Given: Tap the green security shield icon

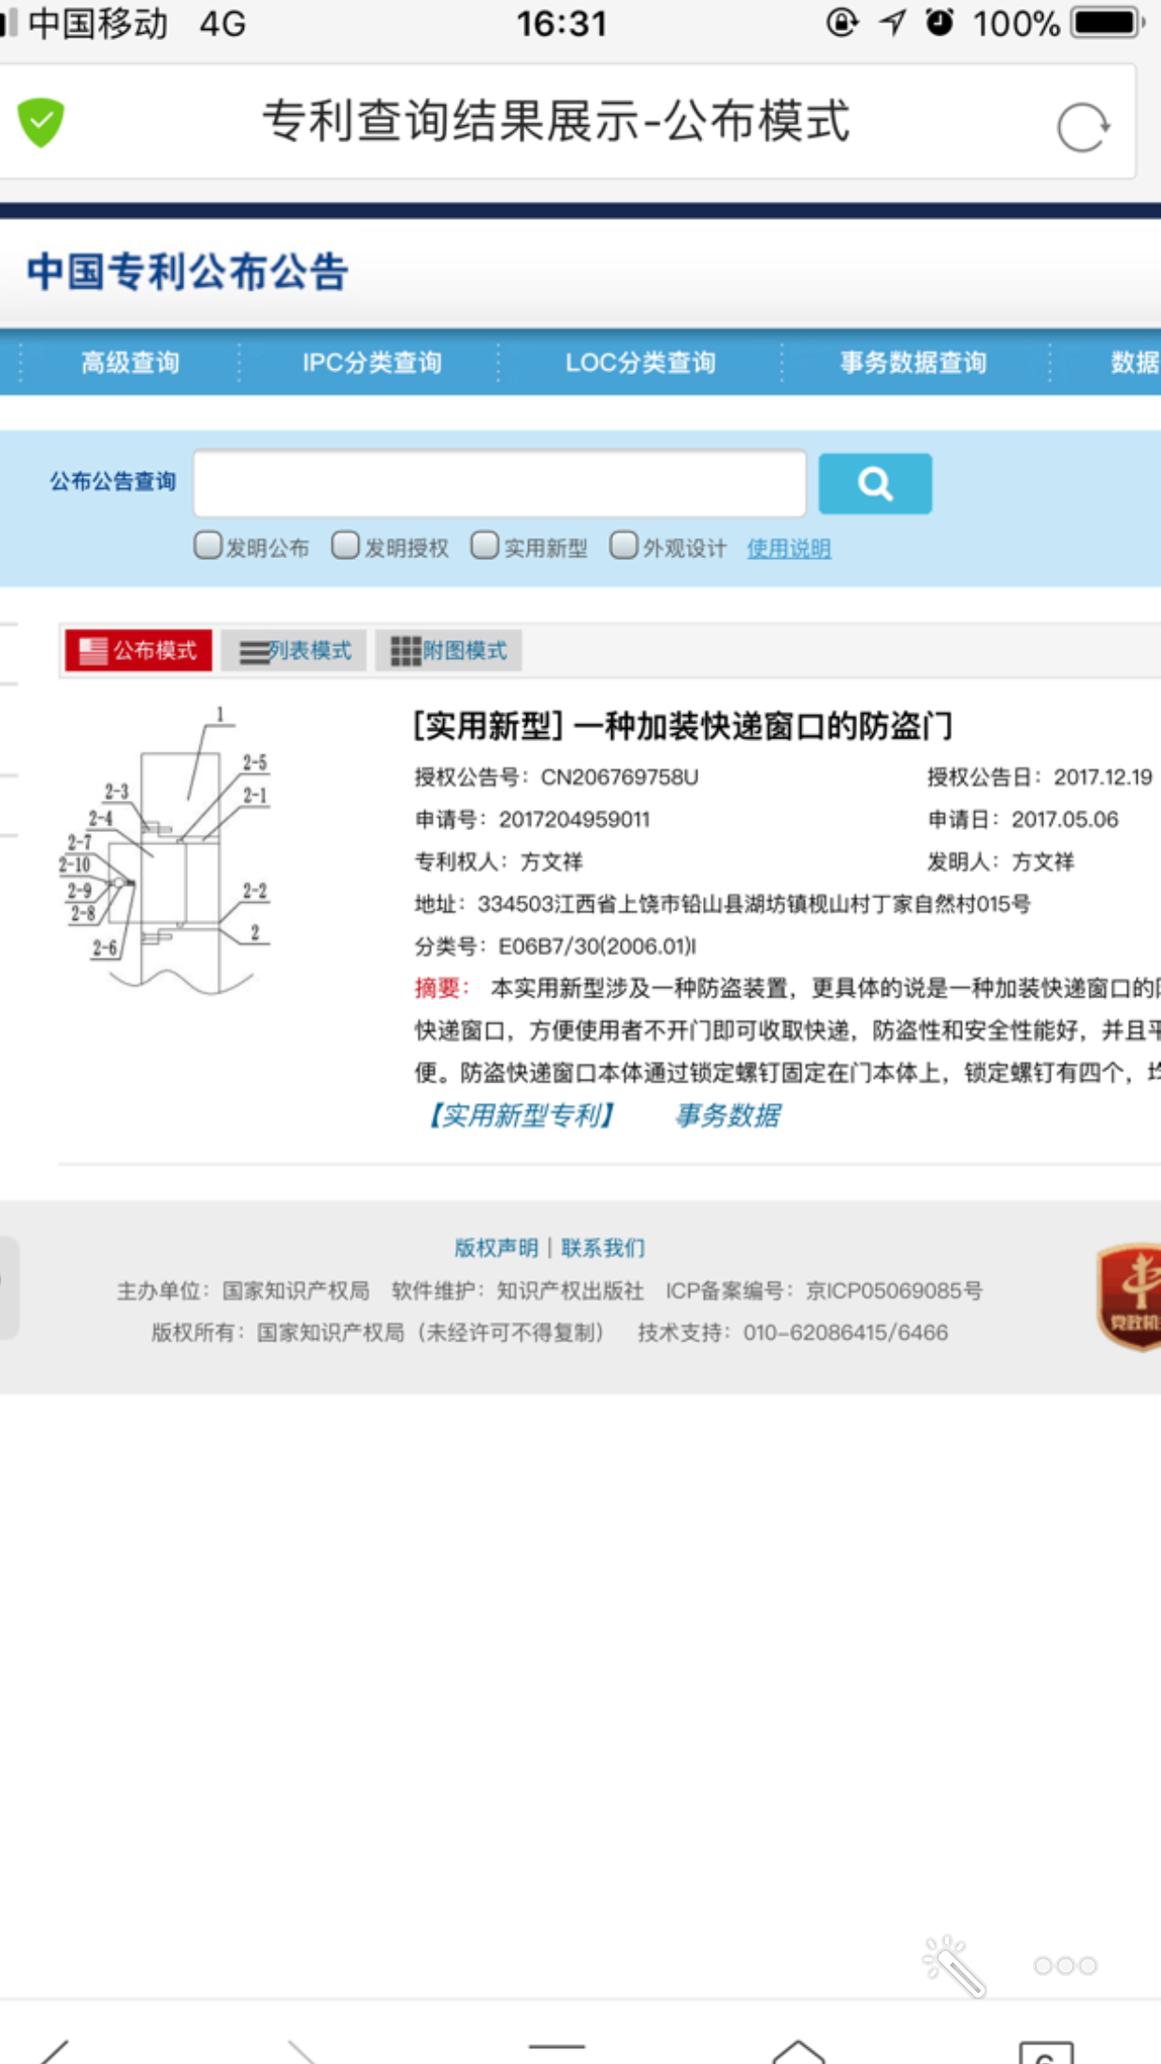Looking at the screenshot, I should pyautogui.click(x=41, y=122).
